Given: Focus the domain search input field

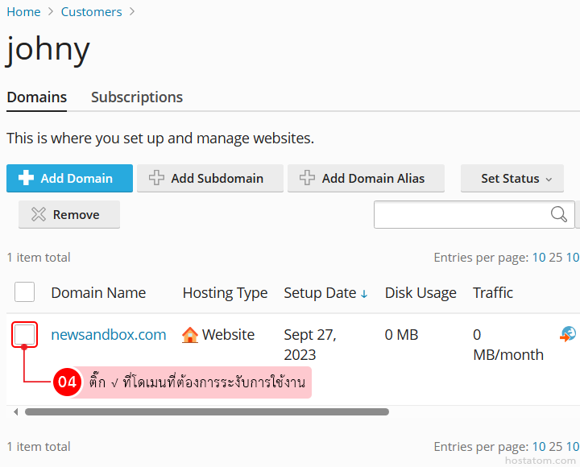Looking at the screenshot, I should 462,214.
